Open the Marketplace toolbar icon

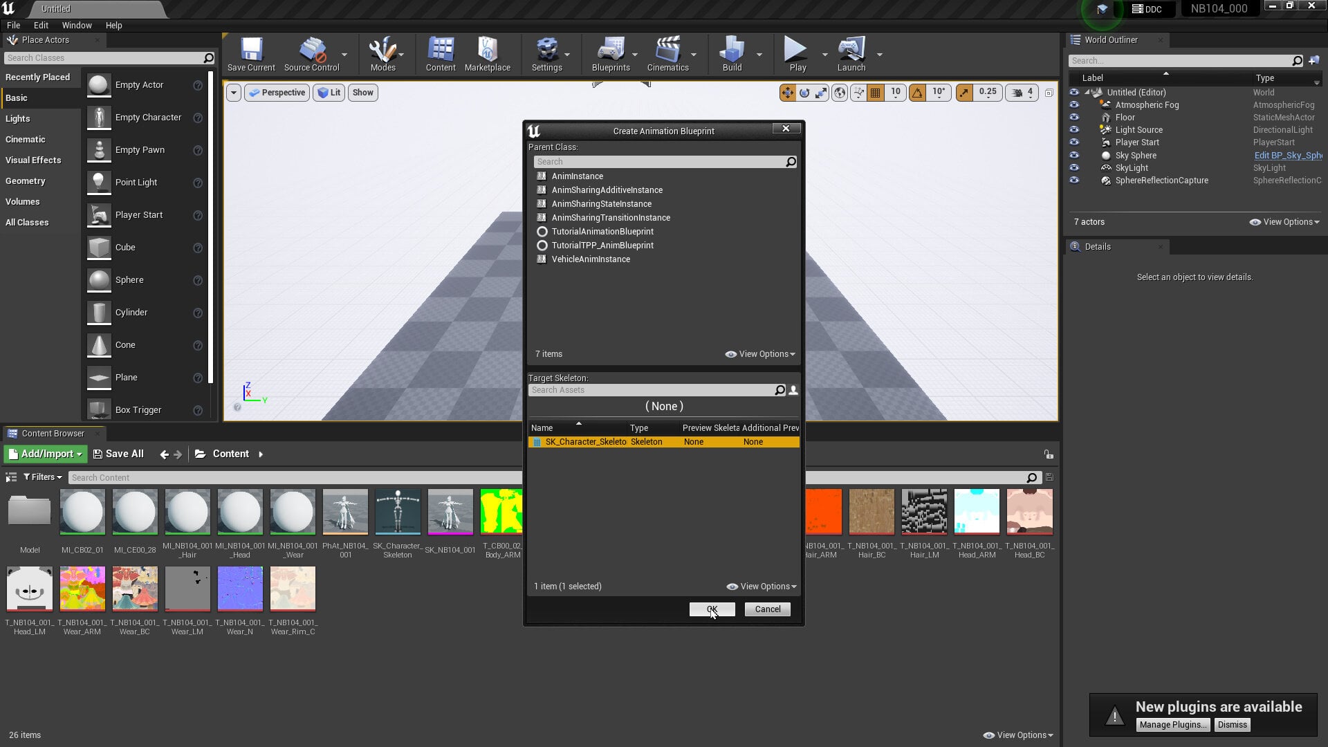click(x=488, y=55)
